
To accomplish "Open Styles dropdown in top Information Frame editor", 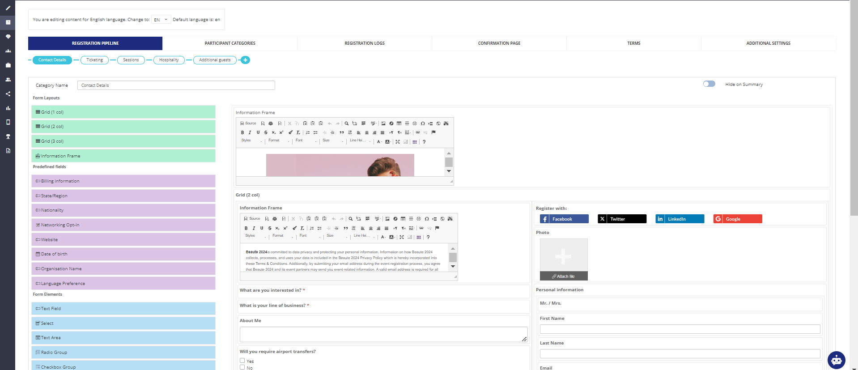I will click(251, 141).
